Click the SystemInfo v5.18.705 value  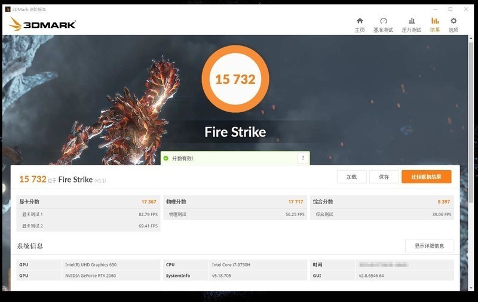[221, 276]
